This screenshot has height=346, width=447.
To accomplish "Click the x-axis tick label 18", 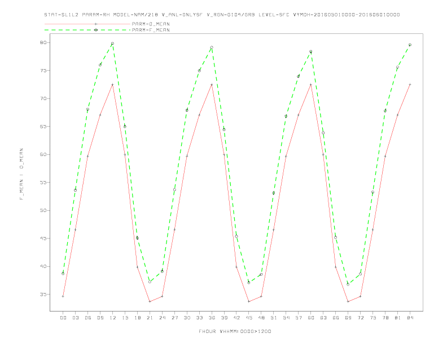I will [x=137, y=318].
